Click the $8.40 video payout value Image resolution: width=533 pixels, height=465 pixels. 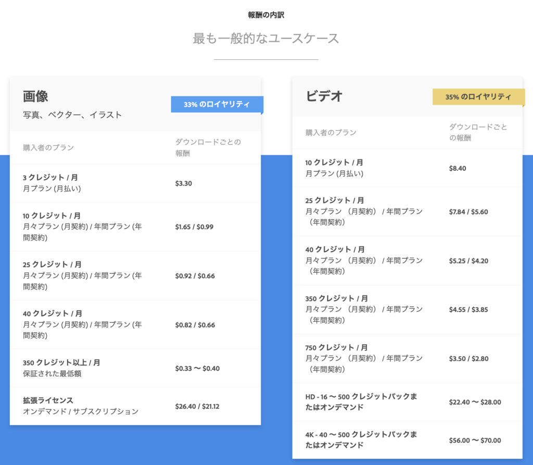(458, 168)
